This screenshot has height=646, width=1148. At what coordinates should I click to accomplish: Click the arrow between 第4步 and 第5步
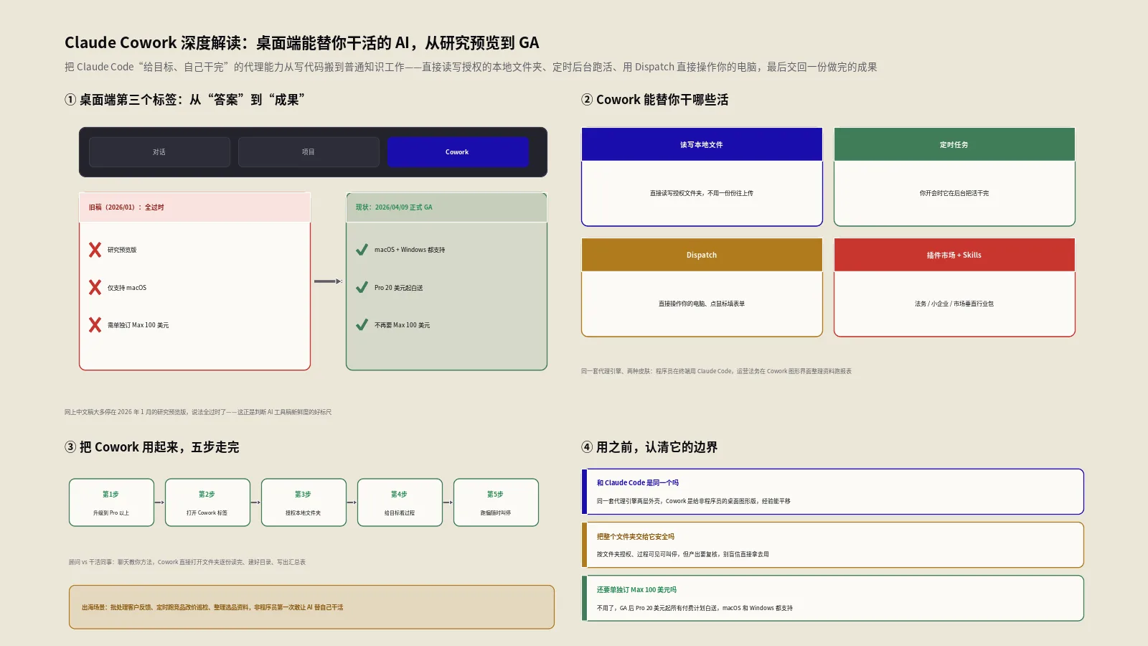tap(448, 502)
